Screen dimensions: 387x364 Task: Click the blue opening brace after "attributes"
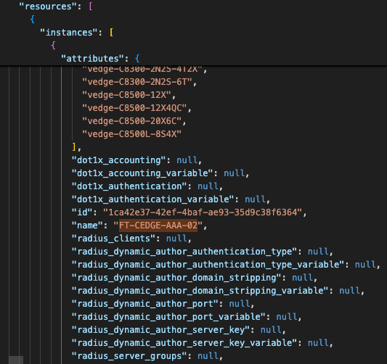click(137, 59)
